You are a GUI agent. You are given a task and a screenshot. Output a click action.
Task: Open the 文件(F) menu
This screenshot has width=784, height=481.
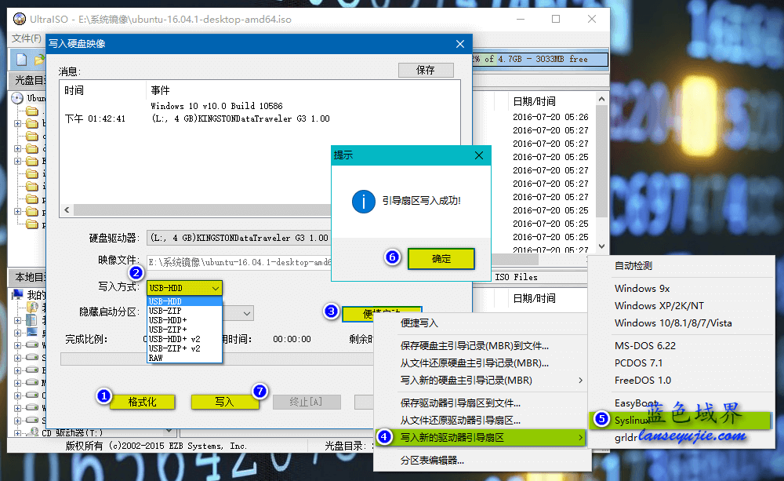tap(27, 38)
